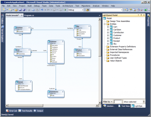Click the Redo arrow icon

click(x=48, y=10)
